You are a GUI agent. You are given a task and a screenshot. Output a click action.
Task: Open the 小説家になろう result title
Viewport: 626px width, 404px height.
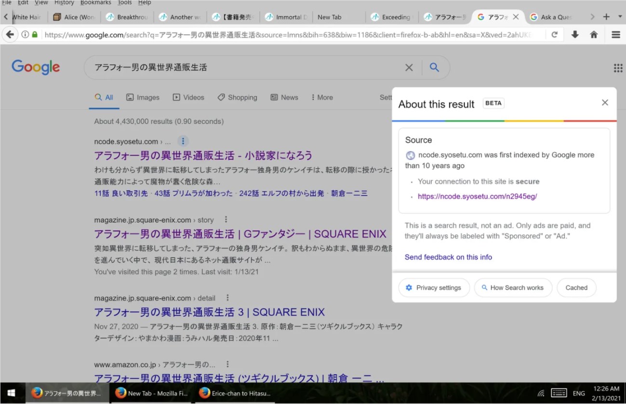[x=203, y=156]
